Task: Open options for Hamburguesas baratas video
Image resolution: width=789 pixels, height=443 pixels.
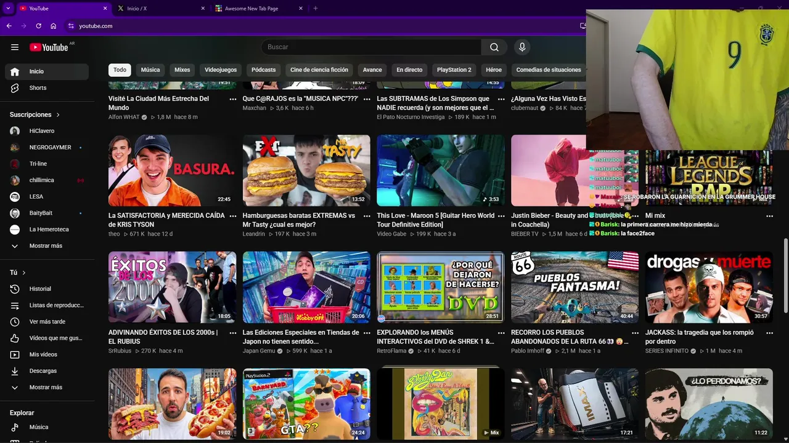Action: [367, 216]
